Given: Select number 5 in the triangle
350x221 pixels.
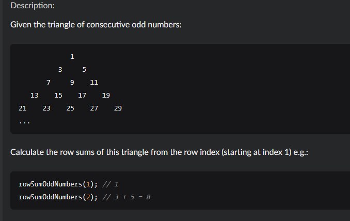Looking at the screenshot, I should coord(84,69).
